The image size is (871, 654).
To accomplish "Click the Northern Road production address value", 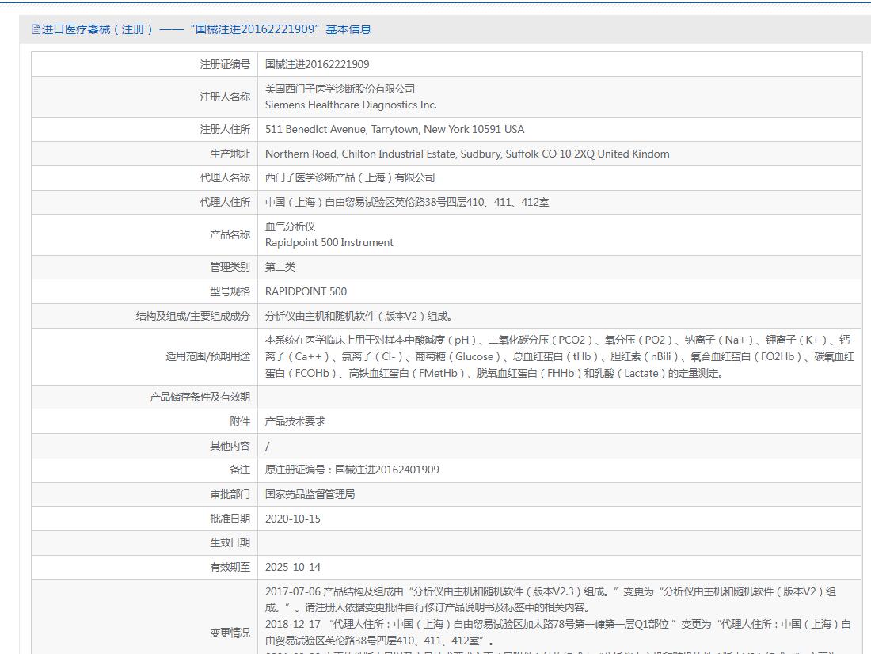I will 467,154.
